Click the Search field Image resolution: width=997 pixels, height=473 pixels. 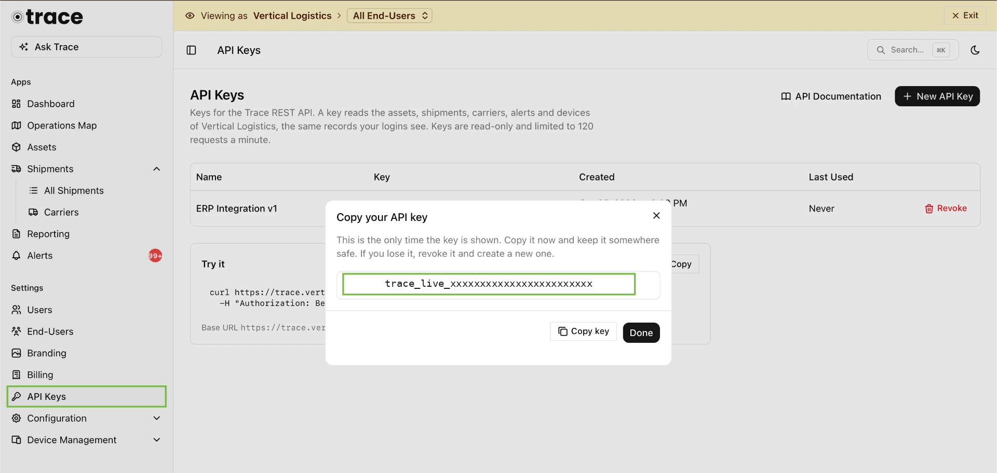pyautogui.click(x=913, y=50)
